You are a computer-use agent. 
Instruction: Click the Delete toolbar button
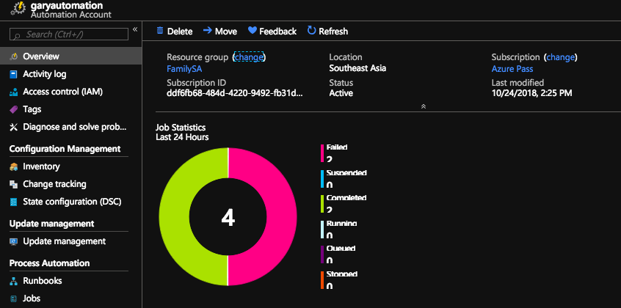[x=175, y=32]
